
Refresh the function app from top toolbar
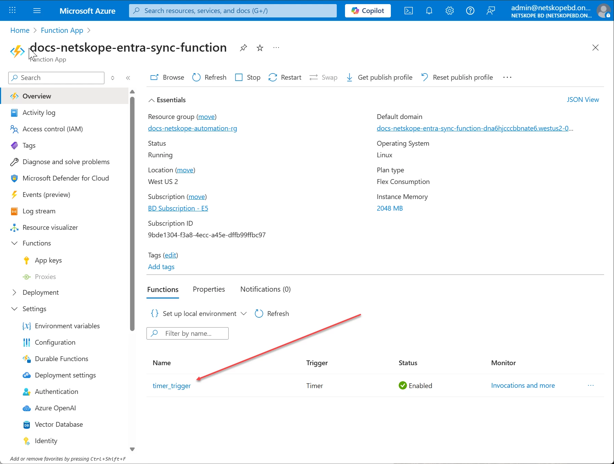pos(209,77)
